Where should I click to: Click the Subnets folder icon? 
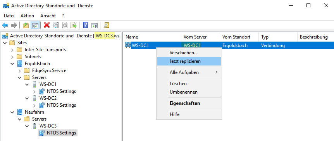20,57
